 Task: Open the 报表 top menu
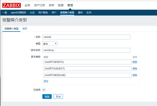click(51, 5)
